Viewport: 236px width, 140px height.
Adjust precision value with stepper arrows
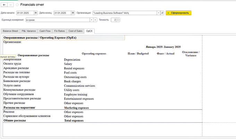point(118,20)
